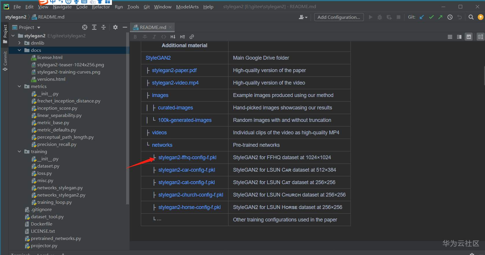The image size is (485, 255).
Task: Click the Git push arrow icon
Action: (x=440, y=17)
